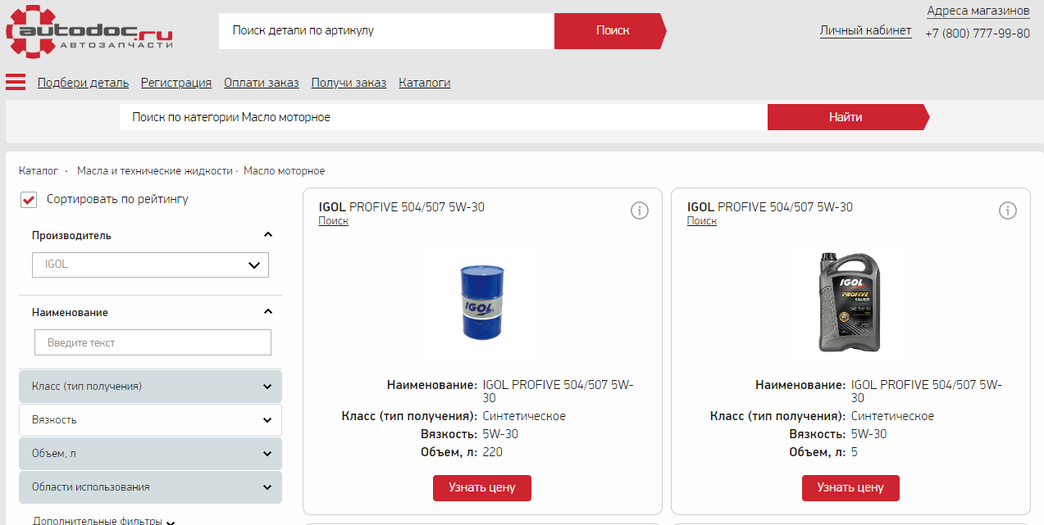Select the 5 L card title text
1044x525 pixels.
(770, 207)
